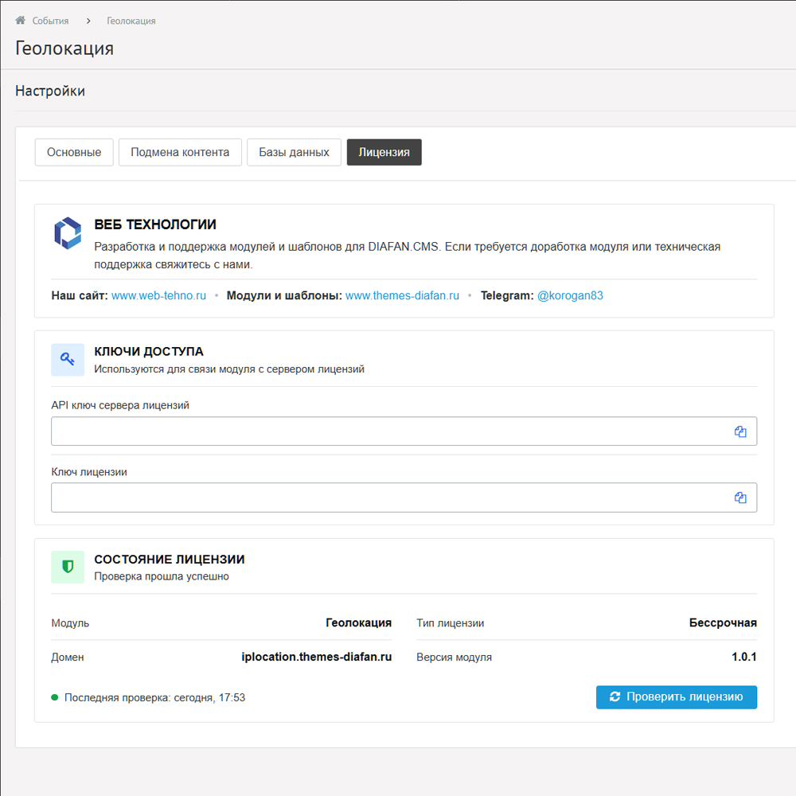Image resolution: width=796 pixels, height=796 pixels.
Task: Visit the www.themes-diafan.ru link
Action: pyautogui.click(x=402, y=295)
